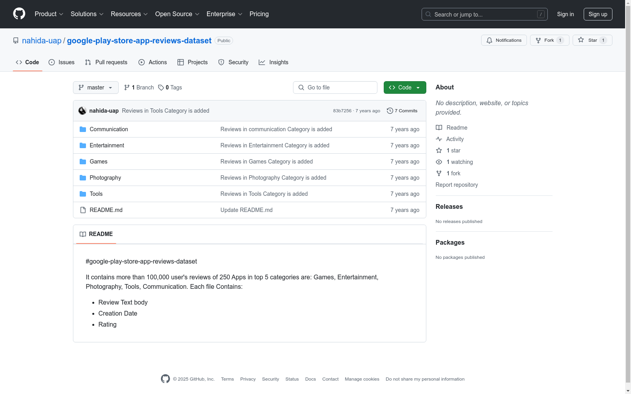Click the nahida-uap avatar in commit row
Screen dimensions: 631x394
(82, 111)
